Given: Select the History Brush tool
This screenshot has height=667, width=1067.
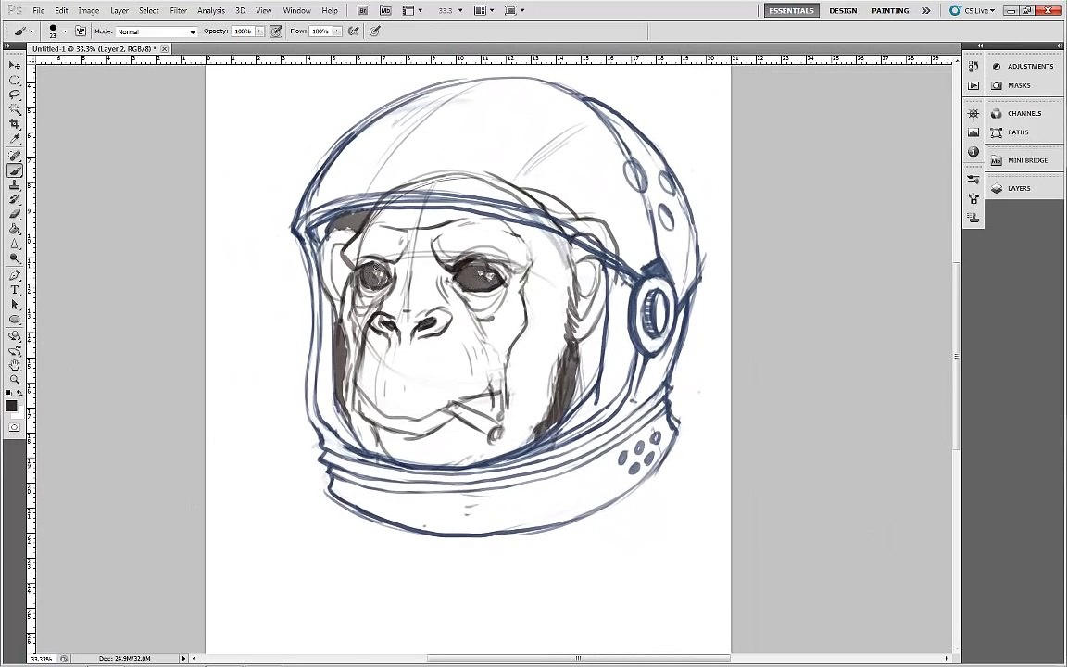Looking at the screenshot, I should click(14, 199).
